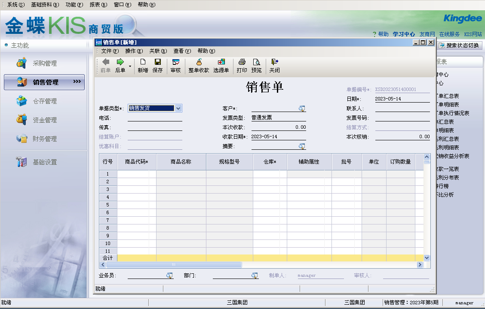Image resolution: width=485 pixels, height=309 pixels.
Task: Click the 仓库 cell in row 2
Action: (270, 182)
